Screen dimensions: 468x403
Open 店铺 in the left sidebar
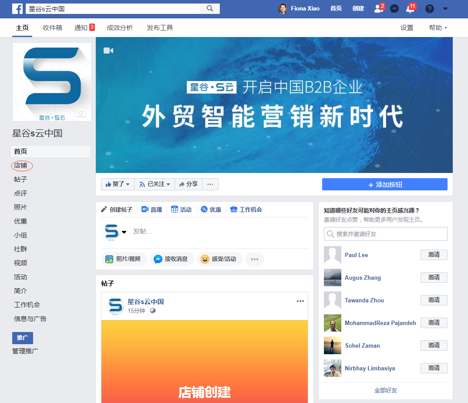[x=21, y=166]
